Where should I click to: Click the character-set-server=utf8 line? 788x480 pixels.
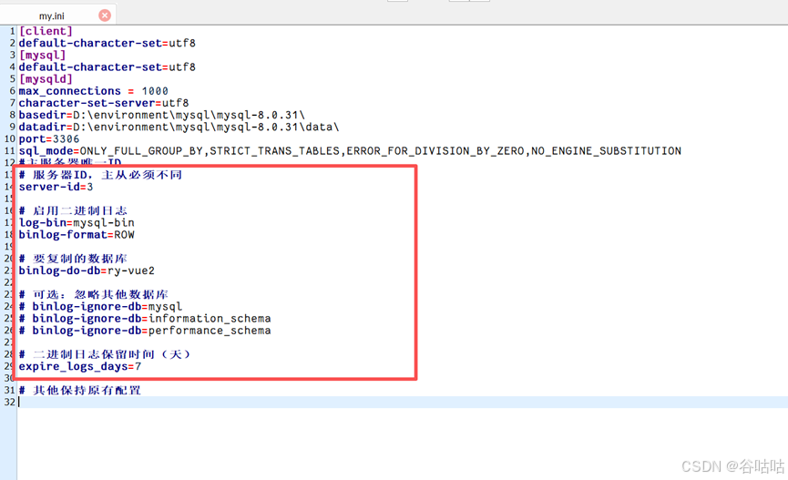pyautogui.click(x=104, y=103)
